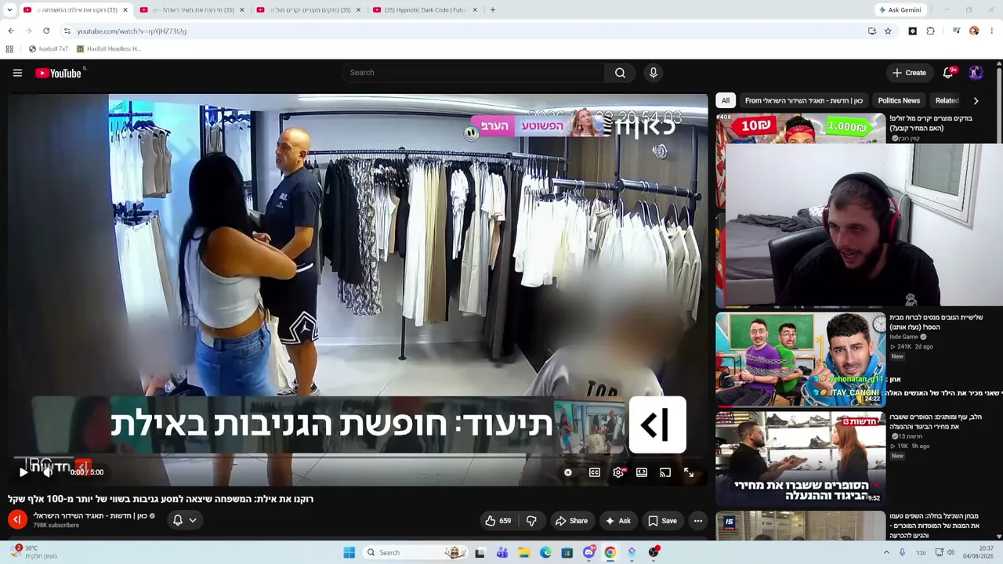
Task: Click the address bar URL
Action: click(132, 31)
